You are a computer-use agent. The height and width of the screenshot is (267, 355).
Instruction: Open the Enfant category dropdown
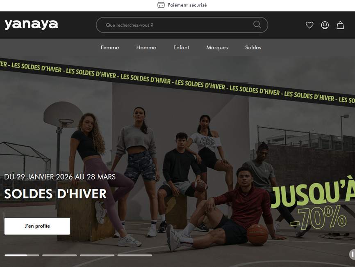point(181,47)
